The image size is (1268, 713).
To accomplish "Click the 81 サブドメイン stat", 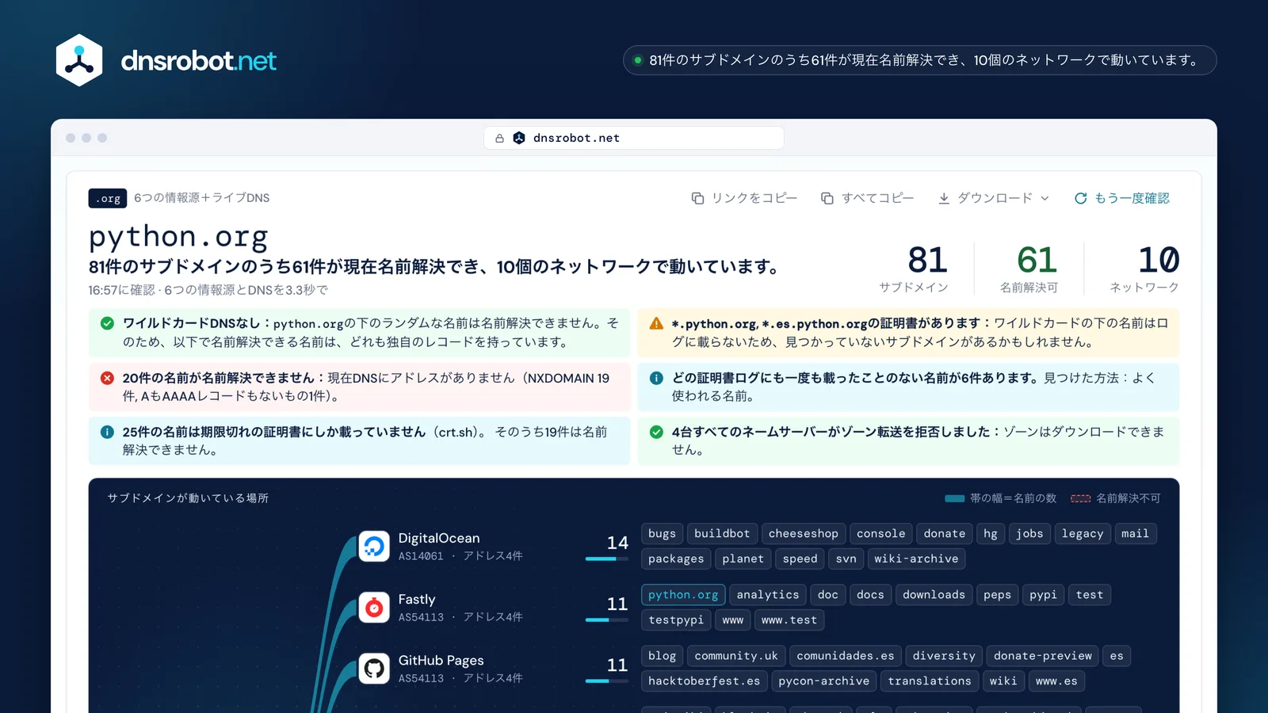I will 914,269.
